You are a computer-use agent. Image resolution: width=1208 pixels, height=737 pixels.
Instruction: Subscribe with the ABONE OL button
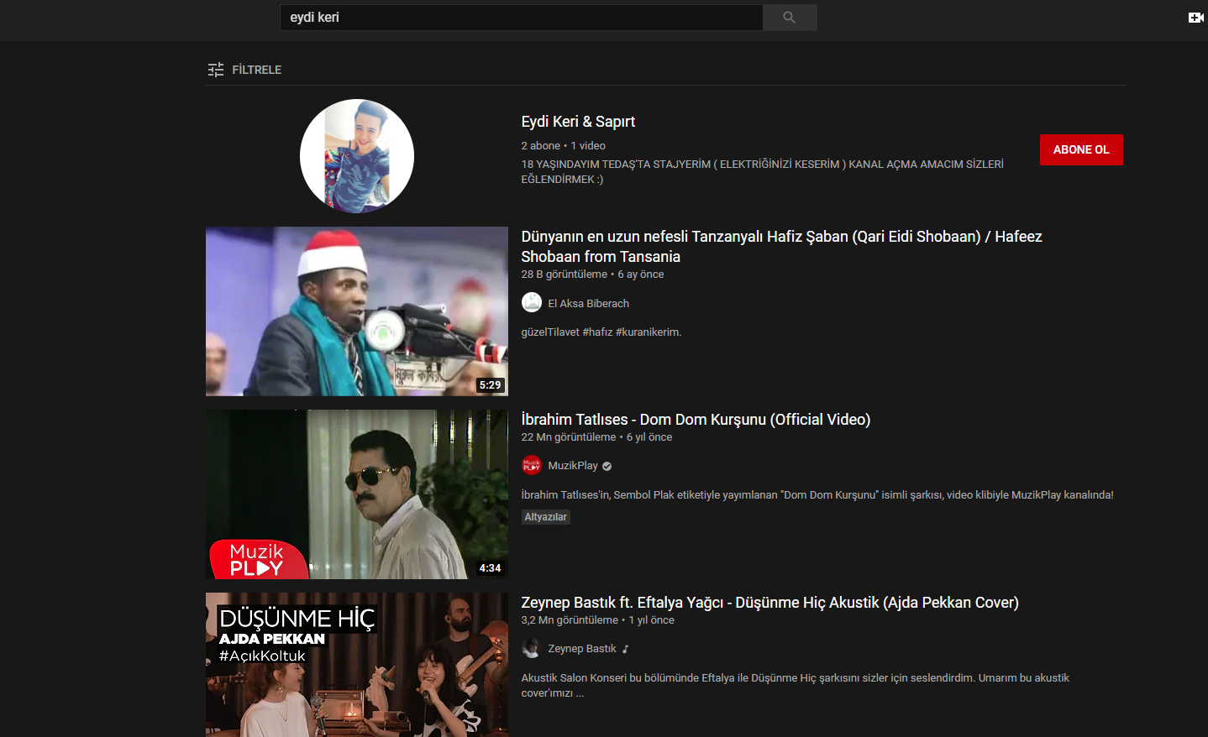pos(1081,150)
